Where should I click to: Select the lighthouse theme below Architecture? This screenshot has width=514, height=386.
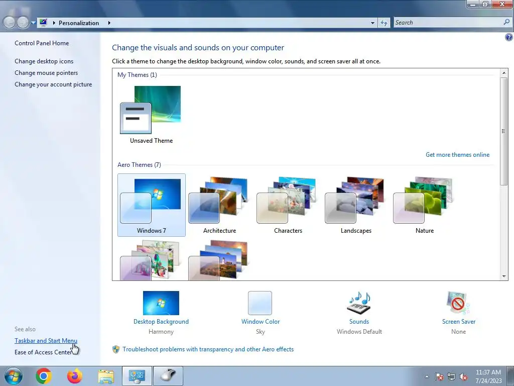220,260
